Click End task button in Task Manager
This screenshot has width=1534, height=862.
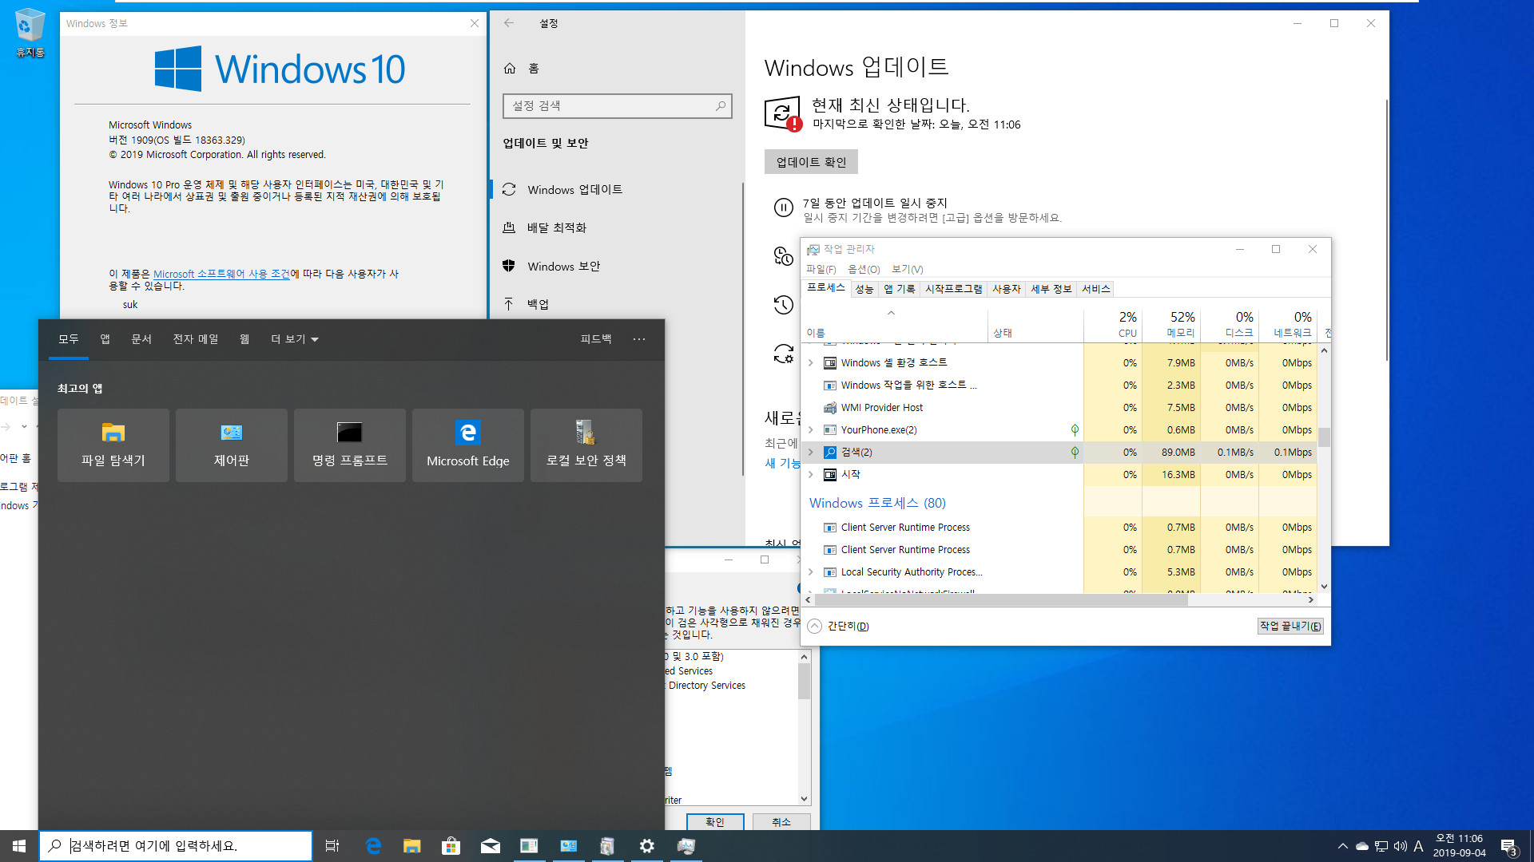click(1290, 627)
